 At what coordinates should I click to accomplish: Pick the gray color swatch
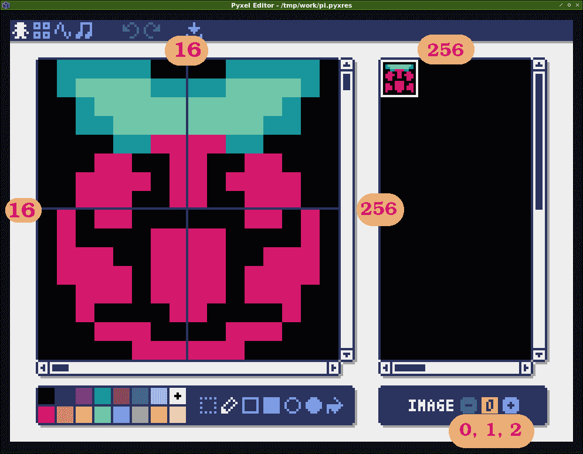click(140, 415)
